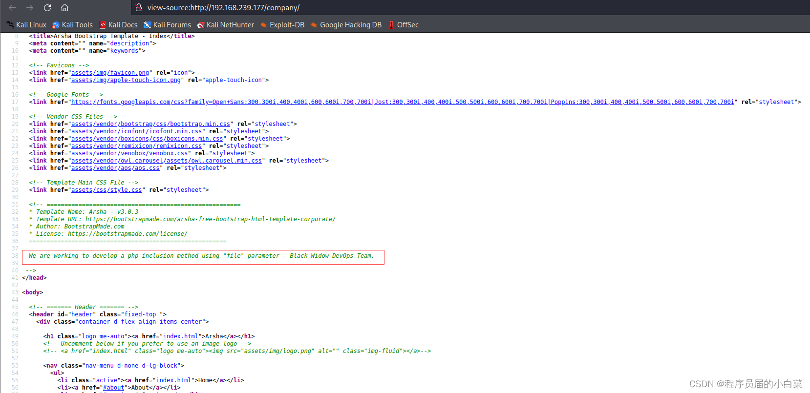Click the insecure connection lock icon

tap(139, 8)
